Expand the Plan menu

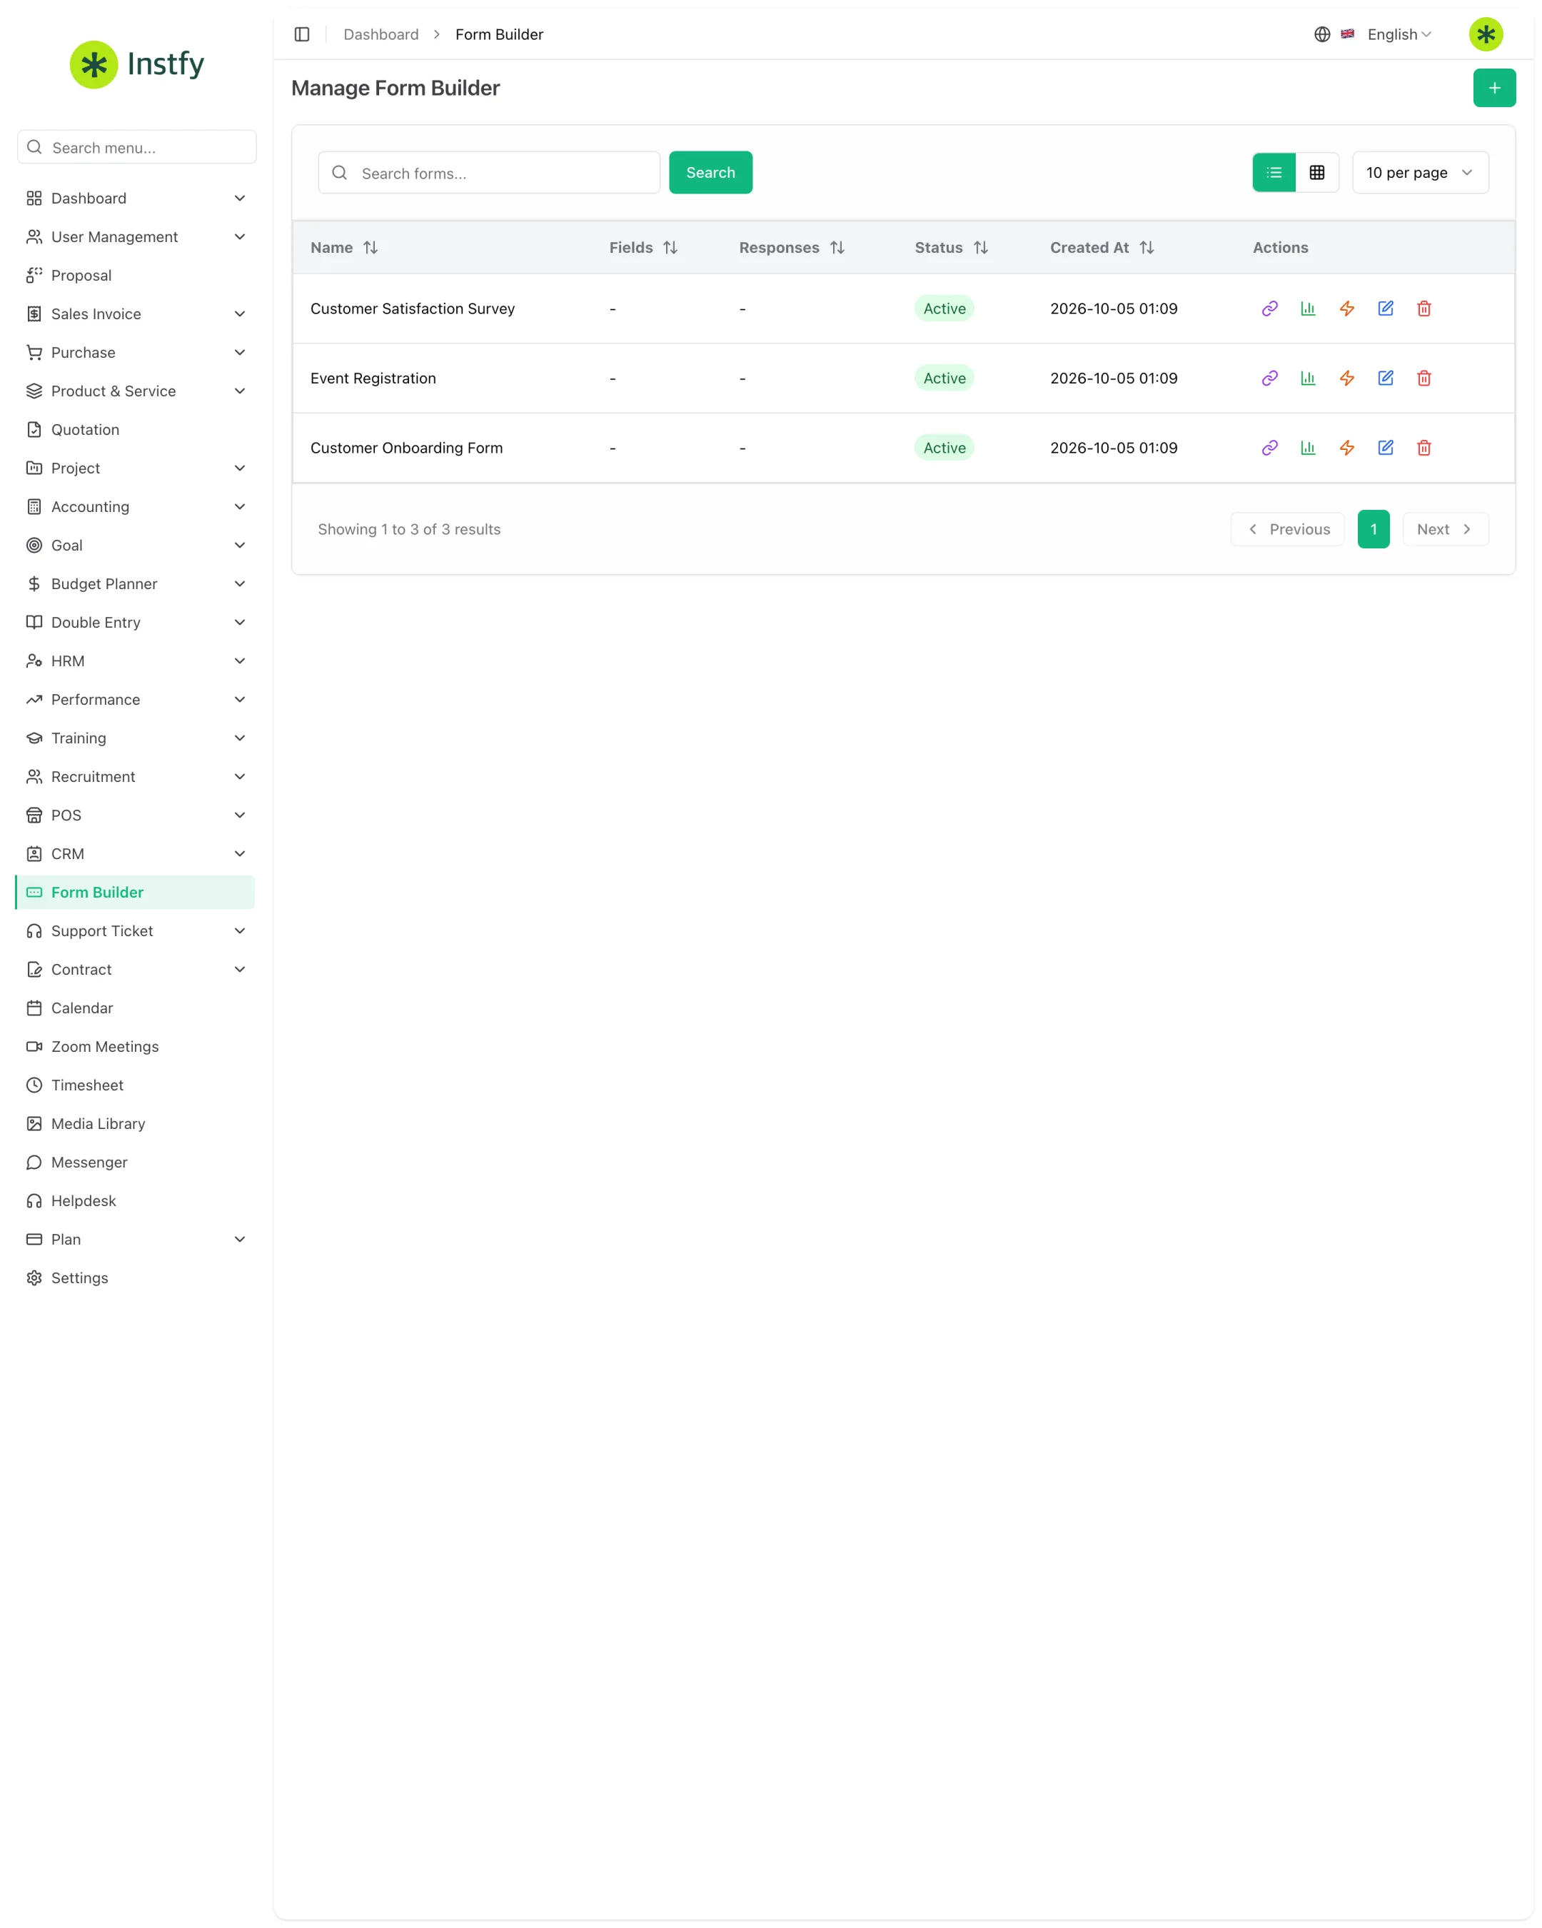pyautogui.click(x=136, y=1240)
